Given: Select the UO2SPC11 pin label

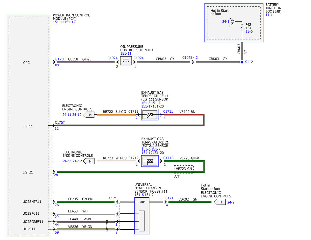Looking at the screenshot, I should pos(31,214).
